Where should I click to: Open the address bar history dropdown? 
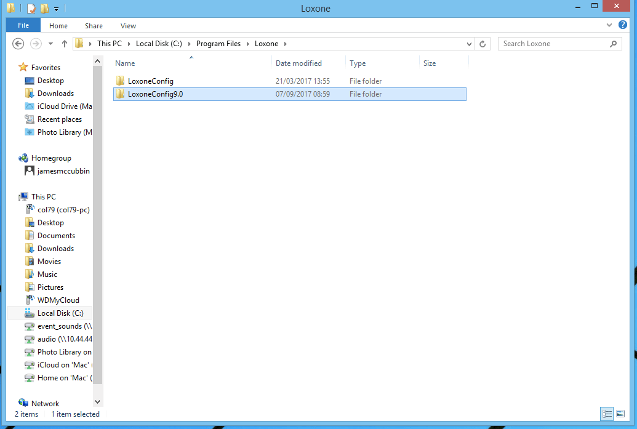click(x=469, y=44)
